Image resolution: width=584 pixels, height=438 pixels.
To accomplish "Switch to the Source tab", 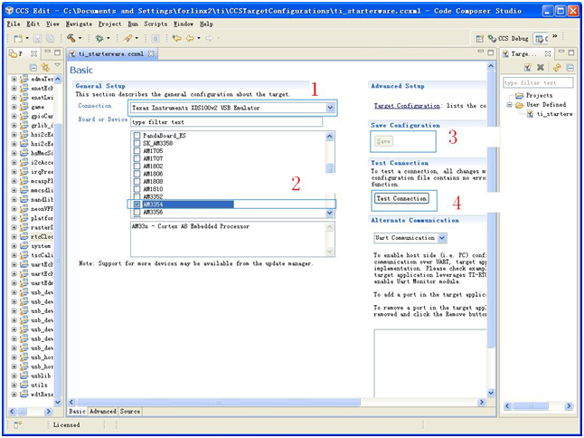I will (x=130, y=411).
